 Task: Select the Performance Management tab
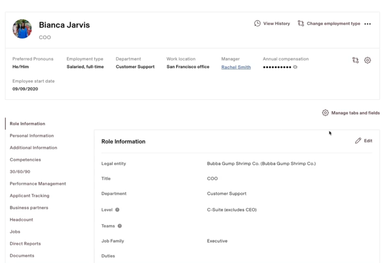[x=38, y=184]
